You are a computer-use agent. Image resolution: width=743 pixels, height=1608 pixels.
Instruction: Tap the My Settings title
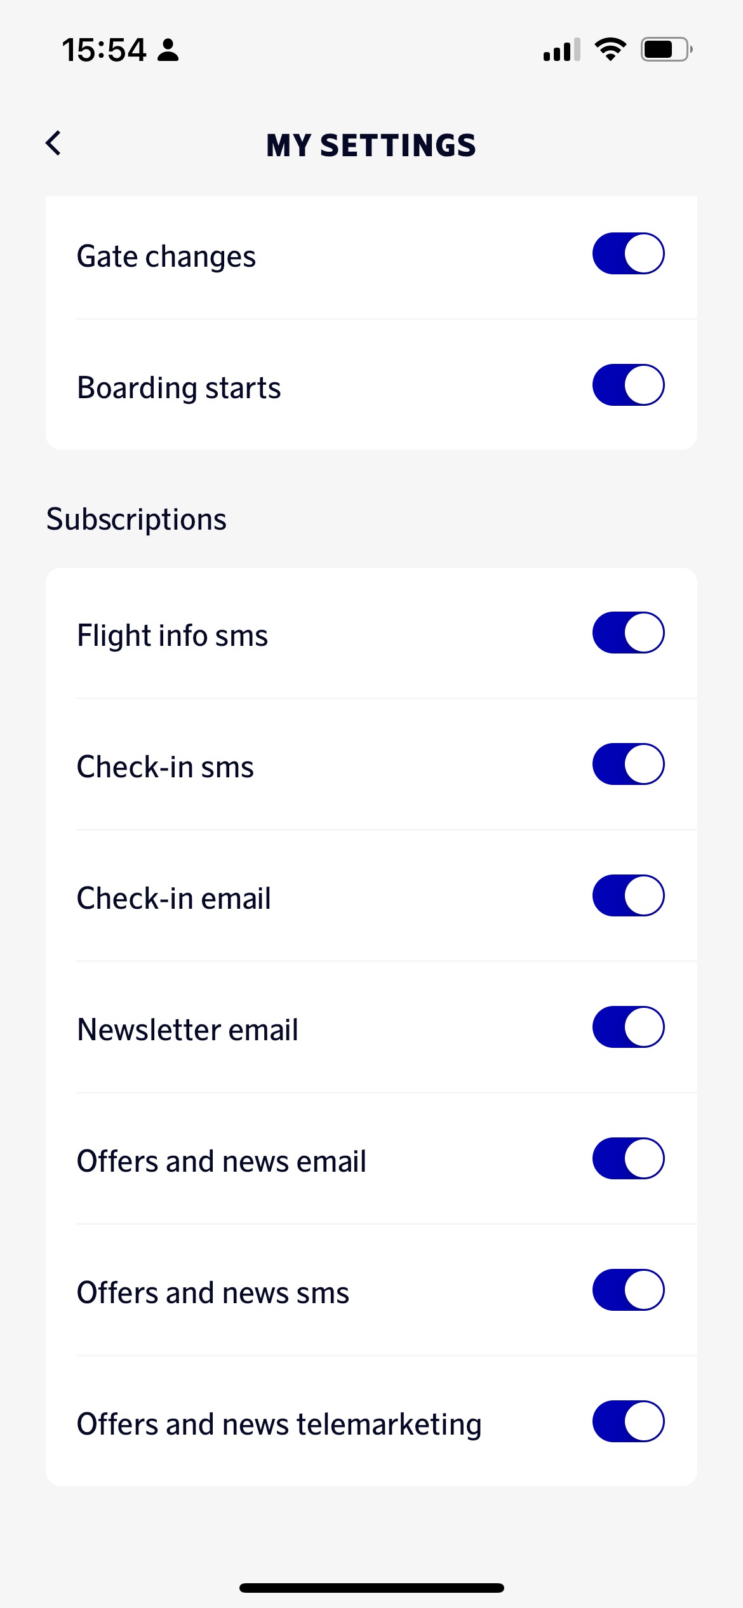(371, 145)
